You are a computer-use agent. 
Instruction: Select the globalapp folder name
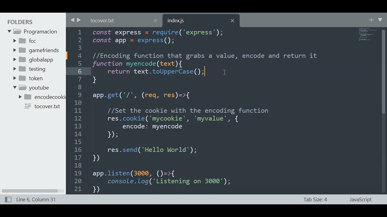pyautogui.click(x=41, y=60)
